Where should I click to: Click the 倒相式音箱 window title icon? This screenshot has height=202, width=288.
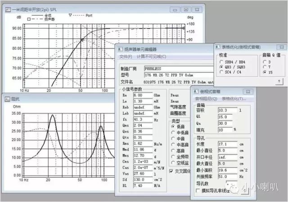[x=197, y=90]
